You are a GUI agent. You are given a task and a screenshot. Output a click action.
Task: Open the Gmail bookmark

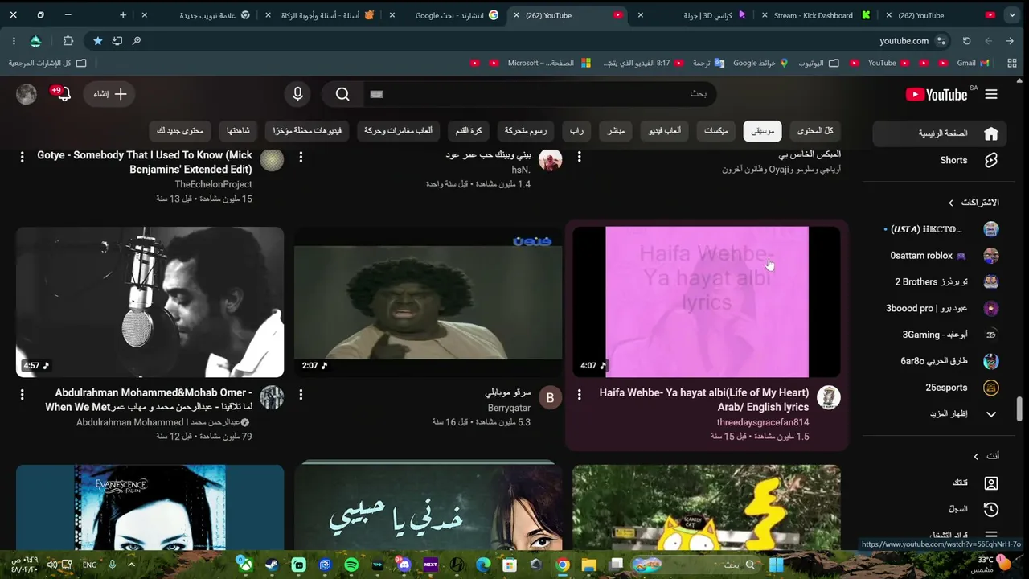pyautogui.click(x=973, y=63)
